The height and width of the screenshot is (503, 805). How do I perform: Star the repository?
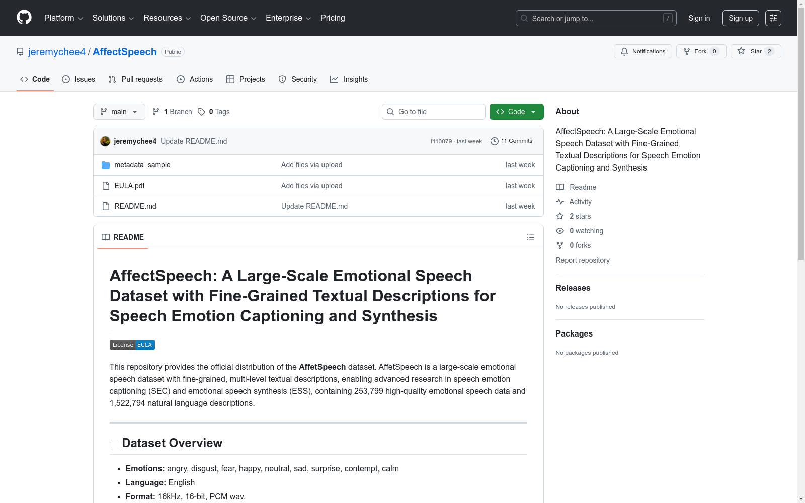pyautogui.click(x=756, y=51)
